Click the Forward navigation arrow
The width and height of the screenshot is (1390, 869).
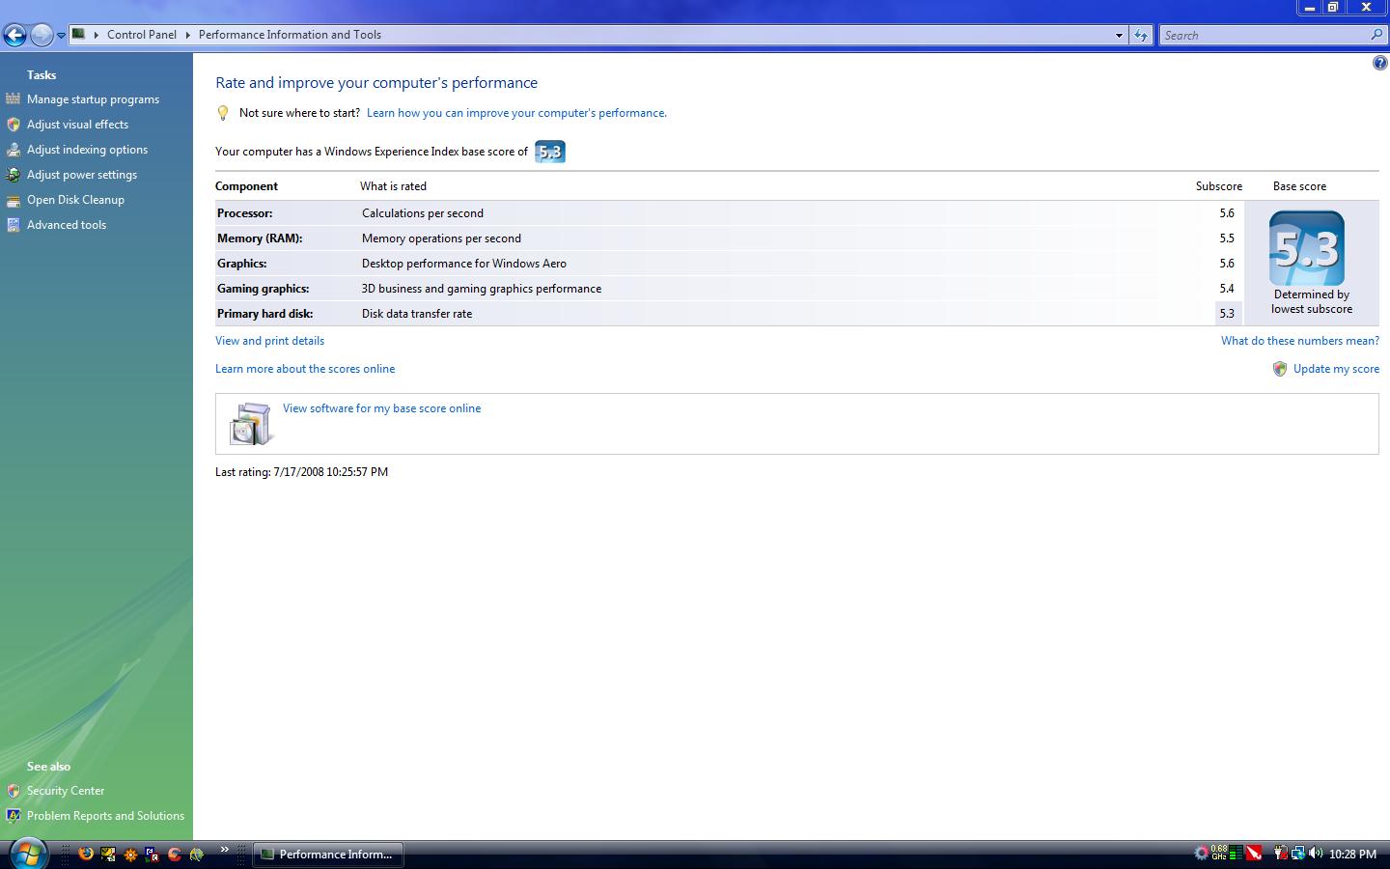42,35
